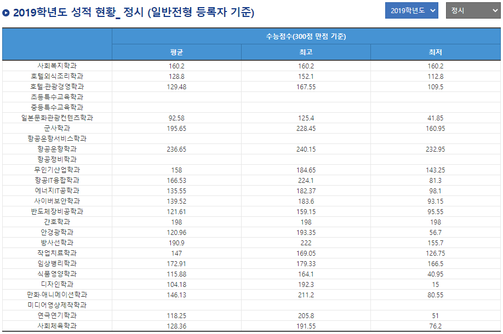
Task: Click the 최고 column header
Action: pos(306,53)
